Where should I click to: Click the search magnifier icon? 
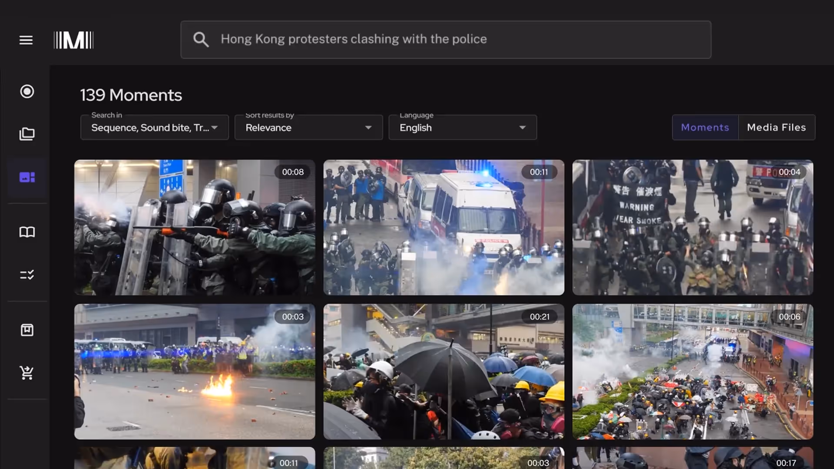(201, 40)
